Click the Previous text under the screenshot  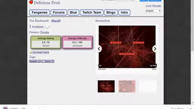click(102, 69)
